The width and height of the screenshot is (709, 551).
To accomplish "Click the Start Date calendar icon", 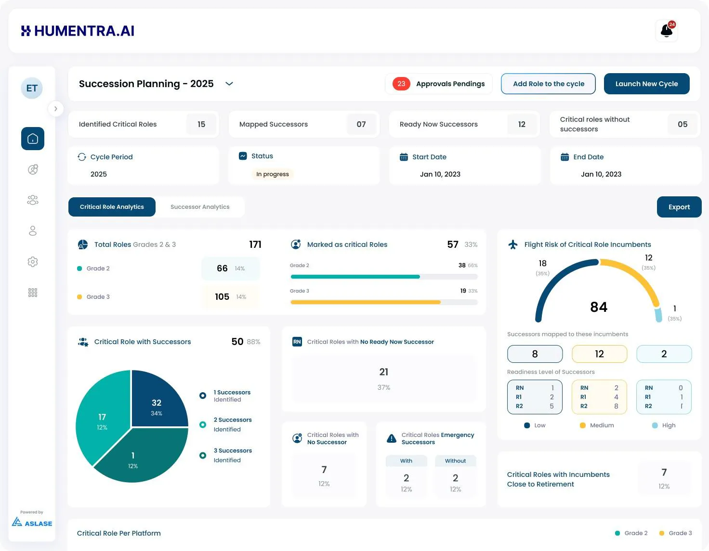I will (x=404, y=157).
